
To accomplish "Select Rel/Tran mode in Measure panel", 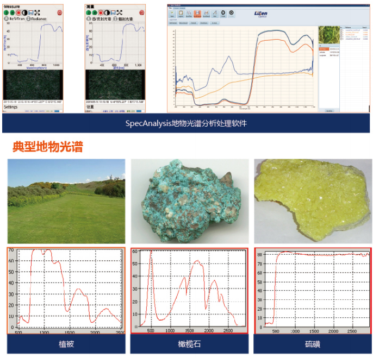I will [15, 18].
